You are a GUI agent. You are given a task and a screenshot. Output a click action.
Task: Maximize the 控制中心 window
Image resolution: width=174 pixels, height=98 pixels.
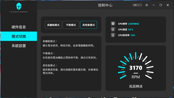(161, 5)
